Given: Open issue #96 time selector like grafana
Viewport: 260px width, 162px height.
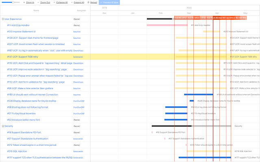Looking at the screenshot, I should 30,88.
